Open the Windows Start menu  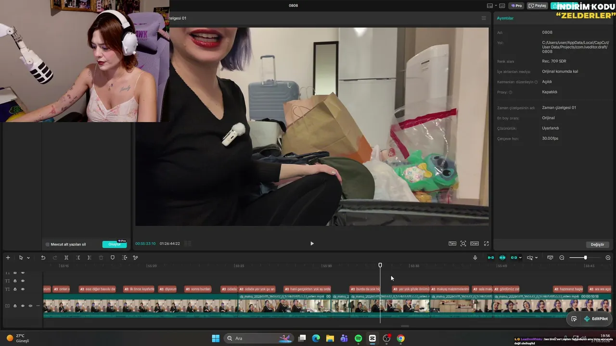216,338
